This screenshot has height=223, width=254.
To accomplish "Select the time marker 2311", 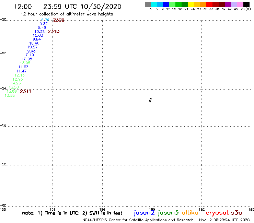I will [25, 91].
